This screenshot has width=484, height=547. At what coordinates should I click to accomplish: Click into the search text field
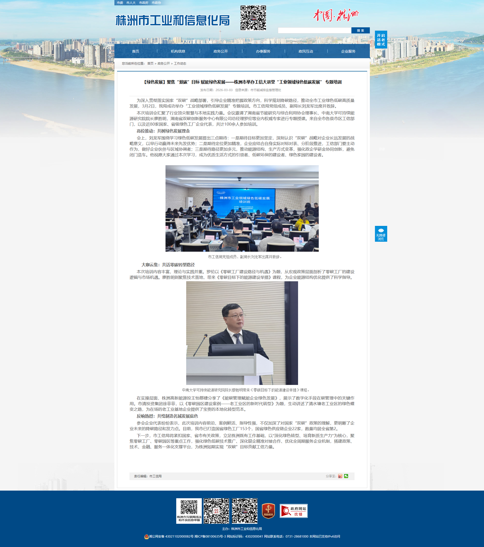(314, 31)
